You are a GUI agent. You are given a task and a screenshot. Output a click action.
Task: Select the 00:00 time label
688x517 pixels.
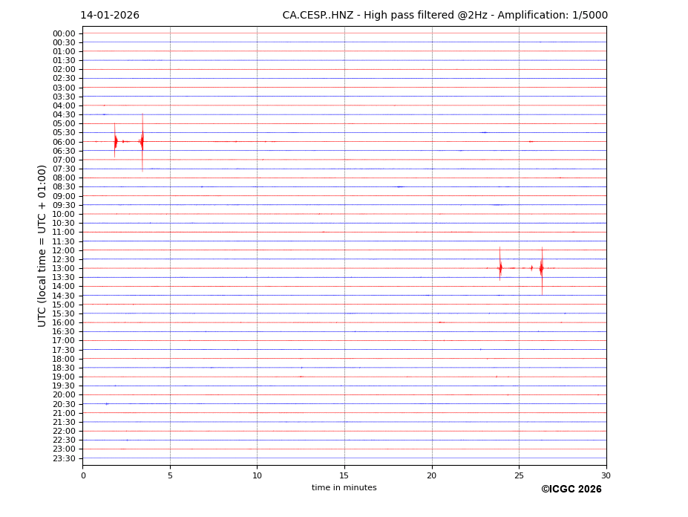64,33
